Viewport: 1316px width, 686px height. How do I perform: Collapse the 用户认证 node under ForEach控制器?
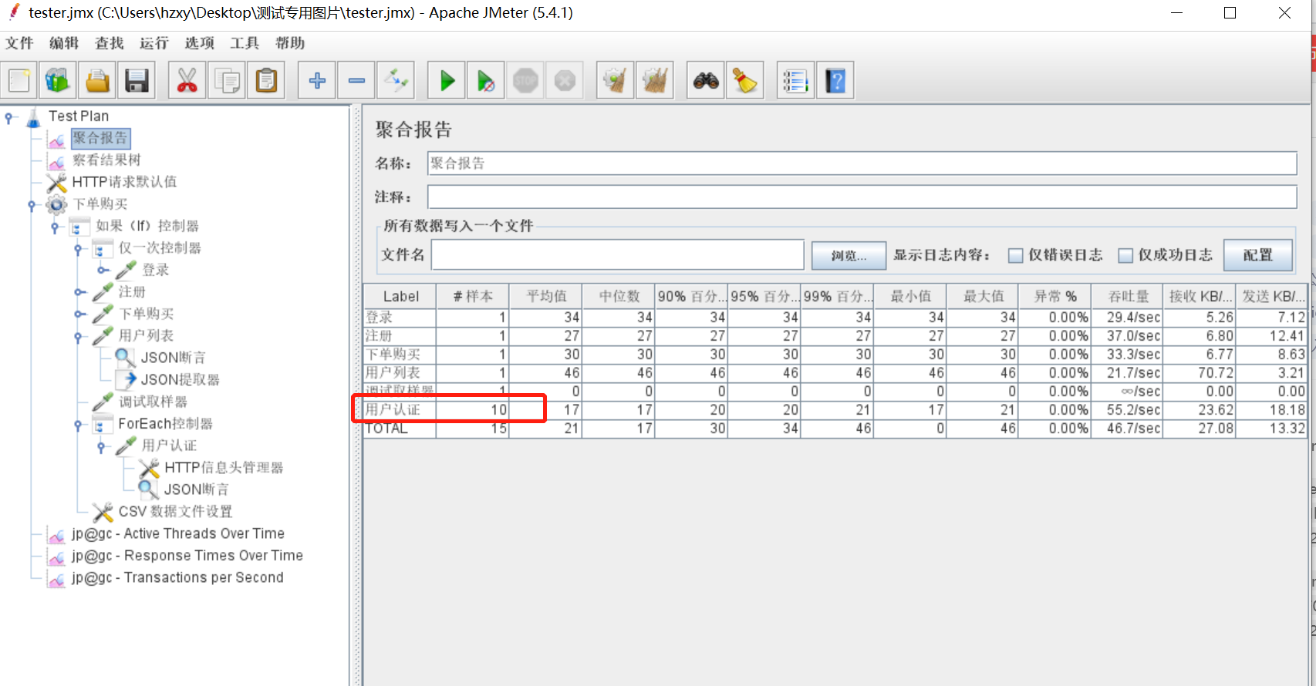point(101,446)
